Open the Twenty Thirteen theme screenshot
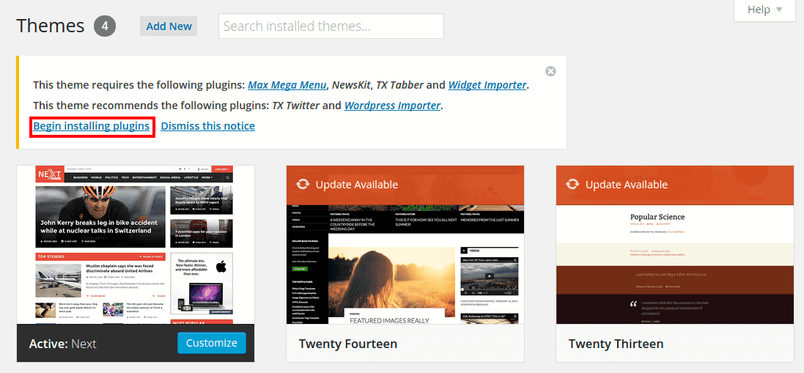 [674, 264]
